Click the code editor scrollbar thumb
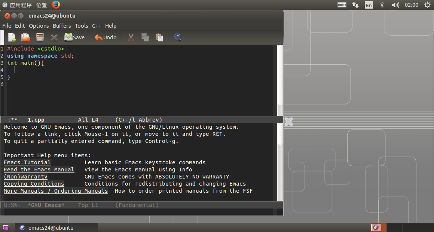434x232 pixels. pyautogui.click(x=280, y=75)
